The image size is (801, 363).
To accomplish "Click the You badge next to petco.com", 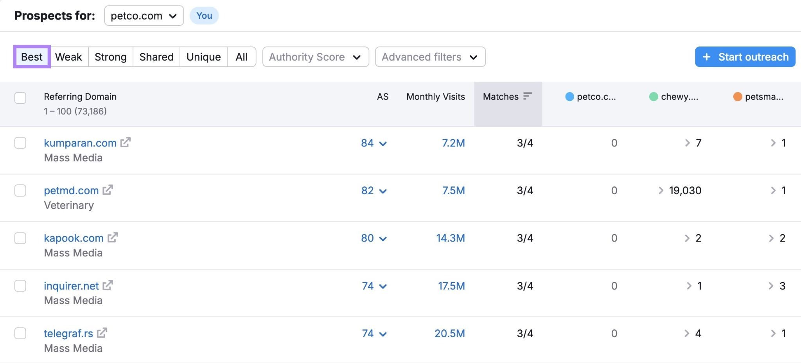I will pyautogui.click(x=204, y=16).
